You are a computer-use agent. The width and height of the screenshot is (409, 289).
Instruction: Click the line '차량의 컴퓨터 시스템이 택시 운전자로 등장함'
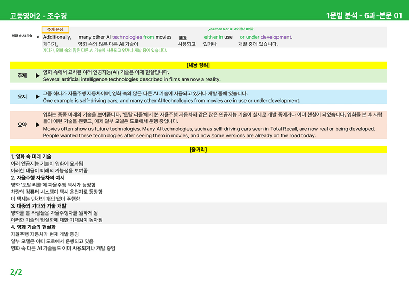click(x=56, y=192)
